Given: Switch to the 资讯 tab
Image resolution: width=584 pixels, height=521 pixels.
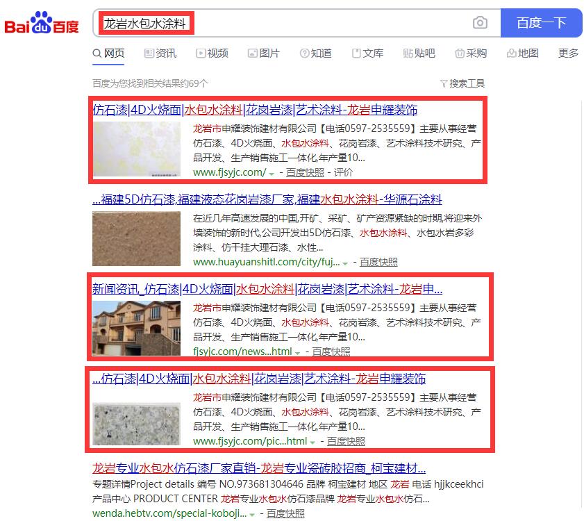Looking at the screenshot, I should click(x=160, y=53).
